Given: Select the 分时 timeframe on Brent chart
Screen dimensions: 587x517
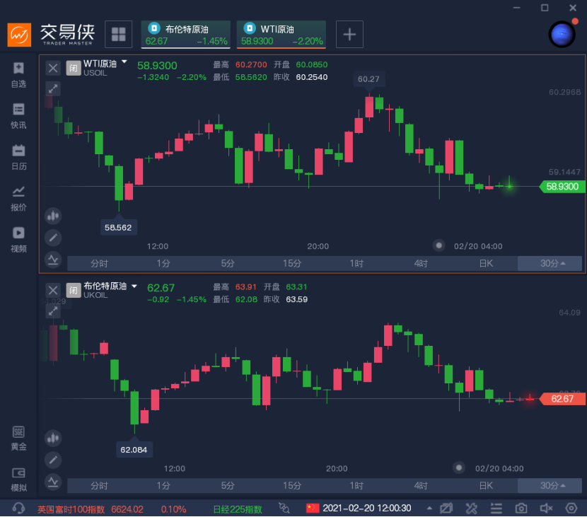Looking at the screenshot, I should (98, 486).
